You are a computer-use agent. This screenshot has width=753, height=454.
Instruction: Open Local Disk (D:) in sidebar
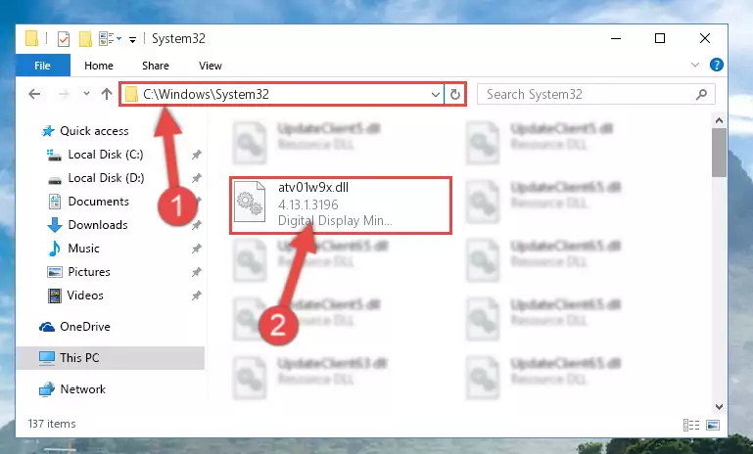(106, 178)
